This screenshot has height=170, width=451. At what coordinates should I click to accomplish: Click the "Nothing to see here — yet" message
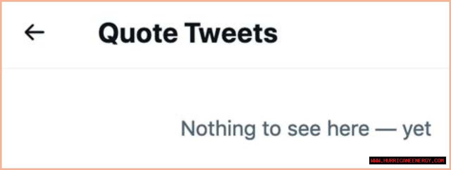(x=306, y=129)
